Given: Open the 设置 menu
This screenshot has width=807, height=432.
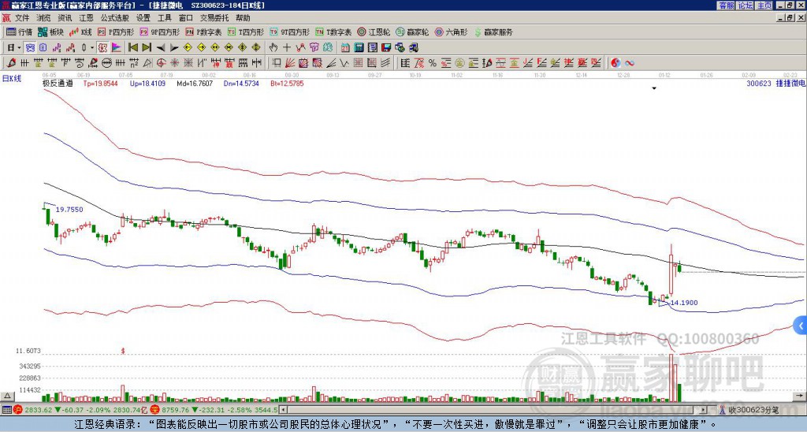Looking at the screenshot, I should 143,18.
